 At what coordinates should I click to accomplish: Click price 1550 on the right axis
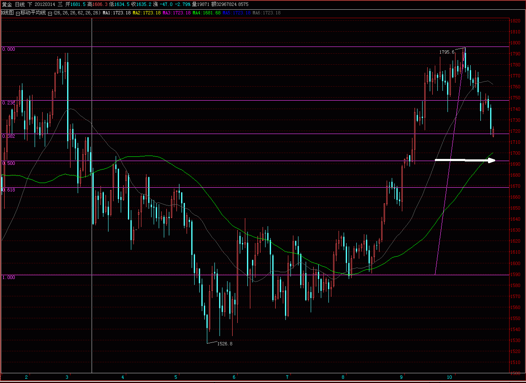tap(515, 318)
